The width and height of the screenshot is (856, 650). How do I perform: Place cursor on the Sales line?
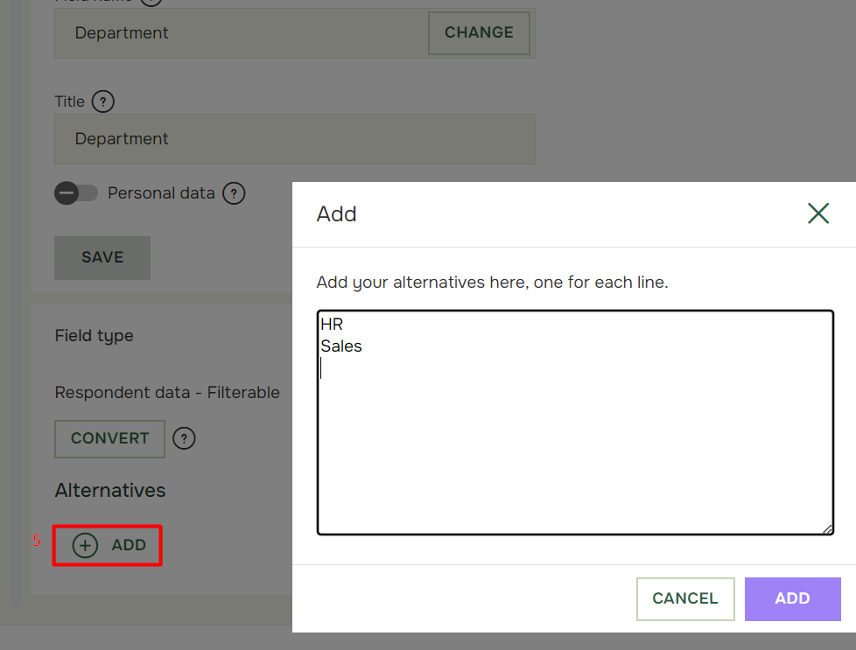341,346
